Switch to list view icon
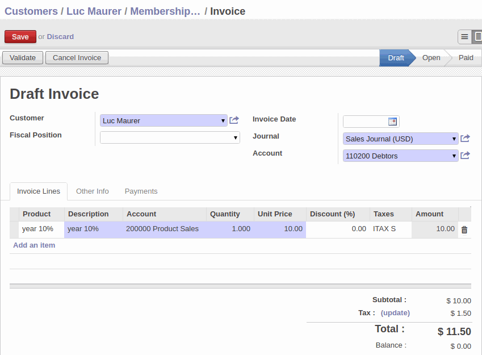 coord(464,37)
